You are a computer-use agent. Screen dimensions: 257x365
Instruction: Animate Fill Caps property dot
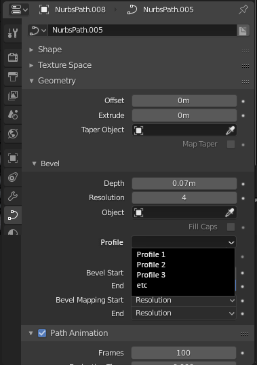(x=243, y=227)
